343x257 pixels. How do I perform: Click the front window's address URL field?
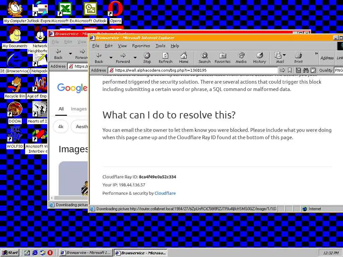193,70
